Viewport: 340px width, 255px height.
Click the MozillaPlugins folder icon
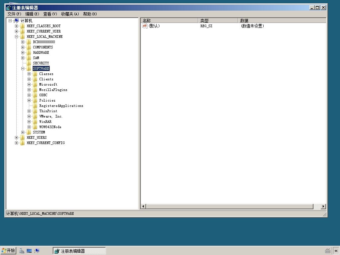pos(35,90)
